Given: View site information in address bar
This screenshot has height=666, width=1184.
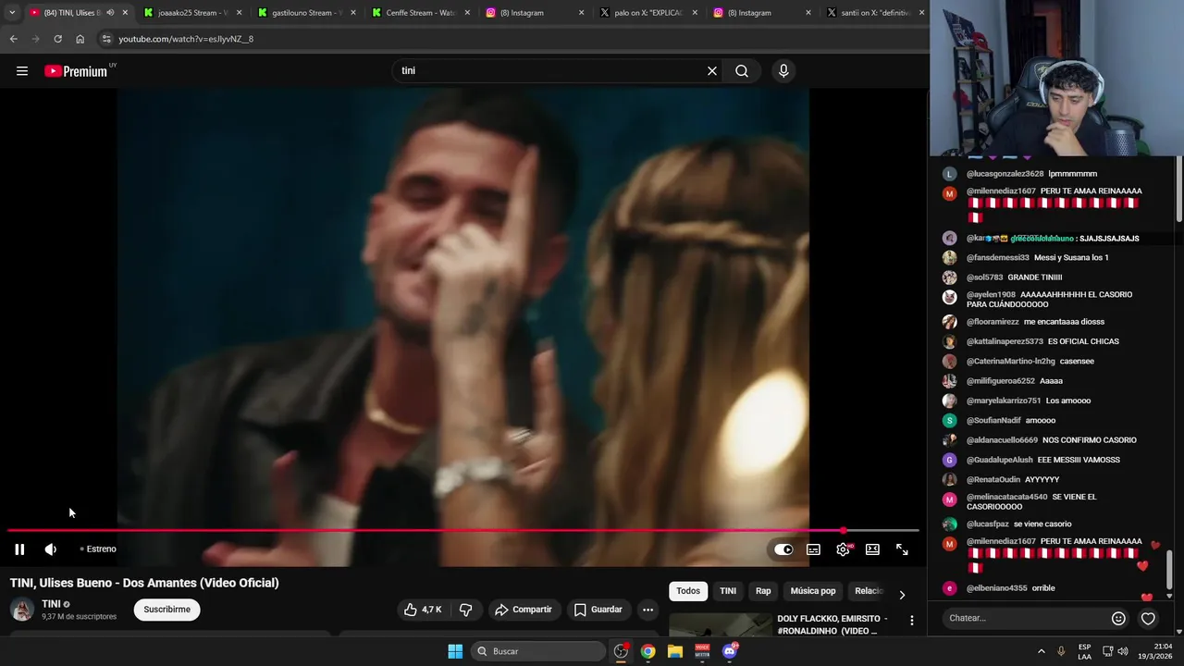Looking at the screenshot, I should [x=106, y=39].
